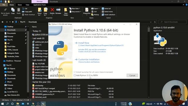
Task: Click Invert selection in ribbon
Action: [108, 15]
